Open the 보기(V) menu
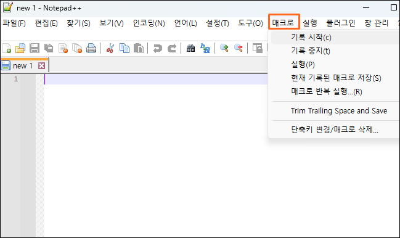400x238 pixels. tap(111, 23)
